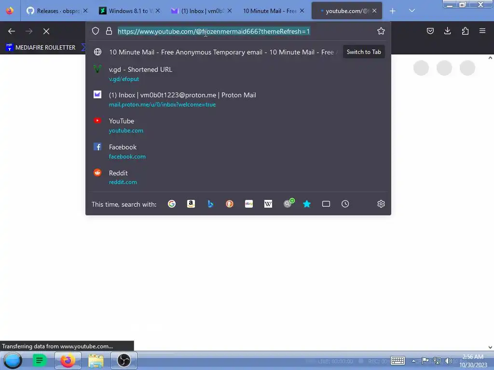Search in open tabs icon
This screenshot has width=494, height=370.
pos(326,204)
